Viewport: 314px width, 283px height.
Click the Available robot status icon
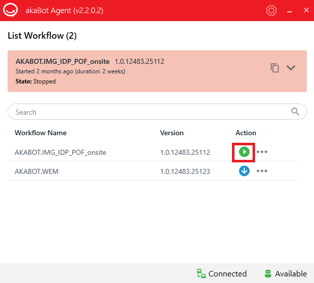pyautogui.click(x=268, y=273)
